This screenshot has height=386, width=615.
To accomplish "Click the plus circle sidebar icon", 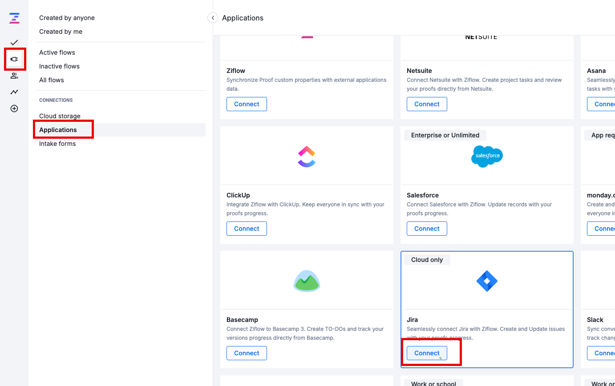I will pos(14,109).
